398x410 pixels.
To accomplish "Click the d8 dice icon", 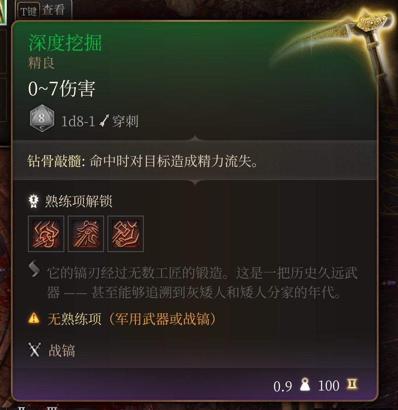I will pos(42,118).
